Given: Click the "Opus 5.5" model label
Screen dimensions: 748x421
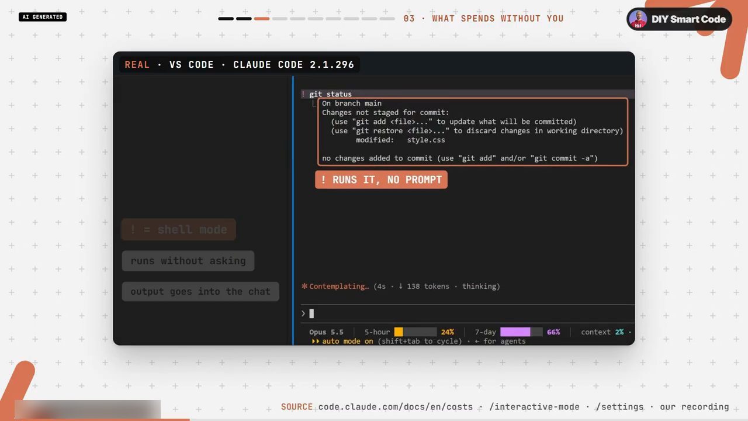Looking at the screenshot, I should point(326,332).
